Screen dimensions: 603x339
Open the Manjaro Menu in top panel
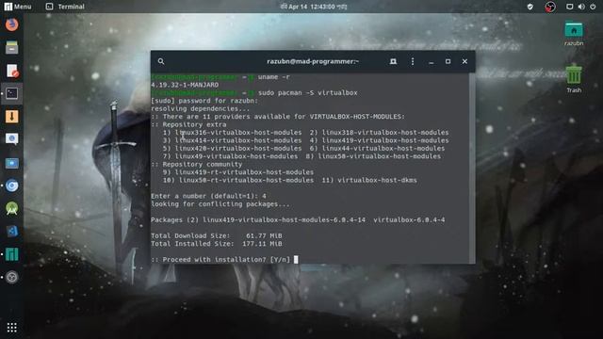tap(18, 7)
